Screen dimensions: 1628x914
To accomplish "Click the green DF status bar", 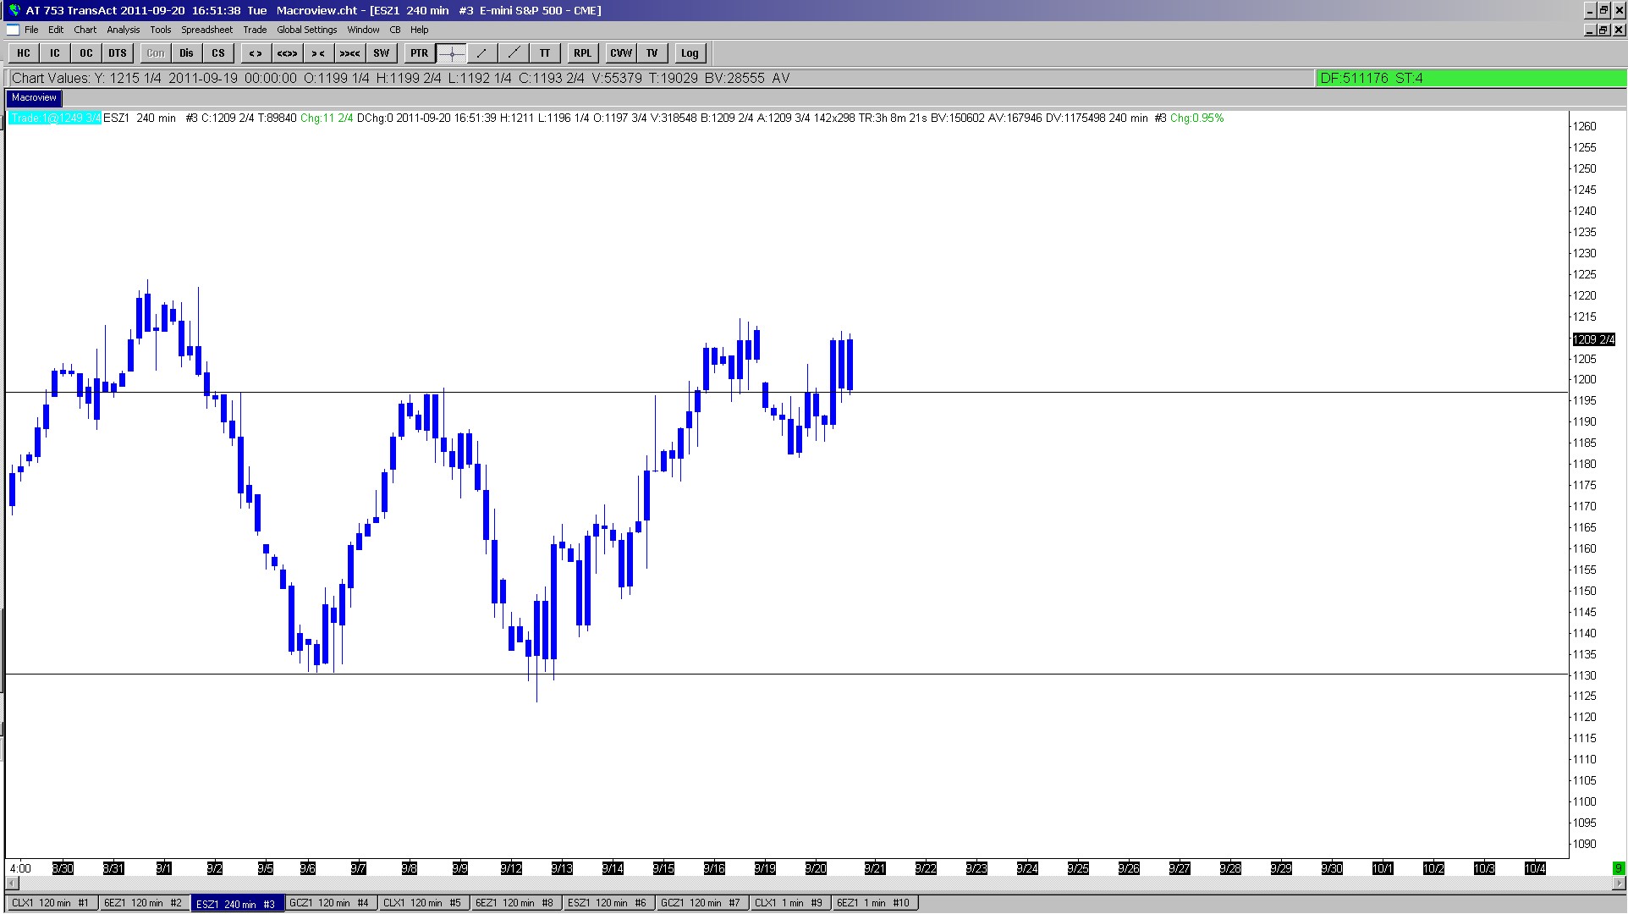I will coord(1471,78).
